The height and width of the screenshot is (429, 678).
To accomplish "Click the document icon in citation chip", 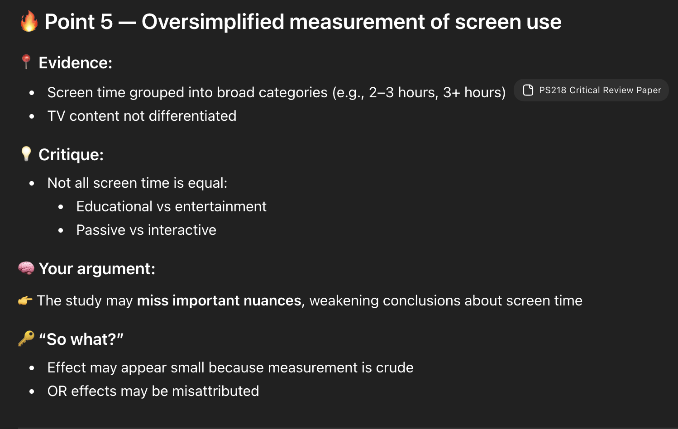I will coord(528,90).
